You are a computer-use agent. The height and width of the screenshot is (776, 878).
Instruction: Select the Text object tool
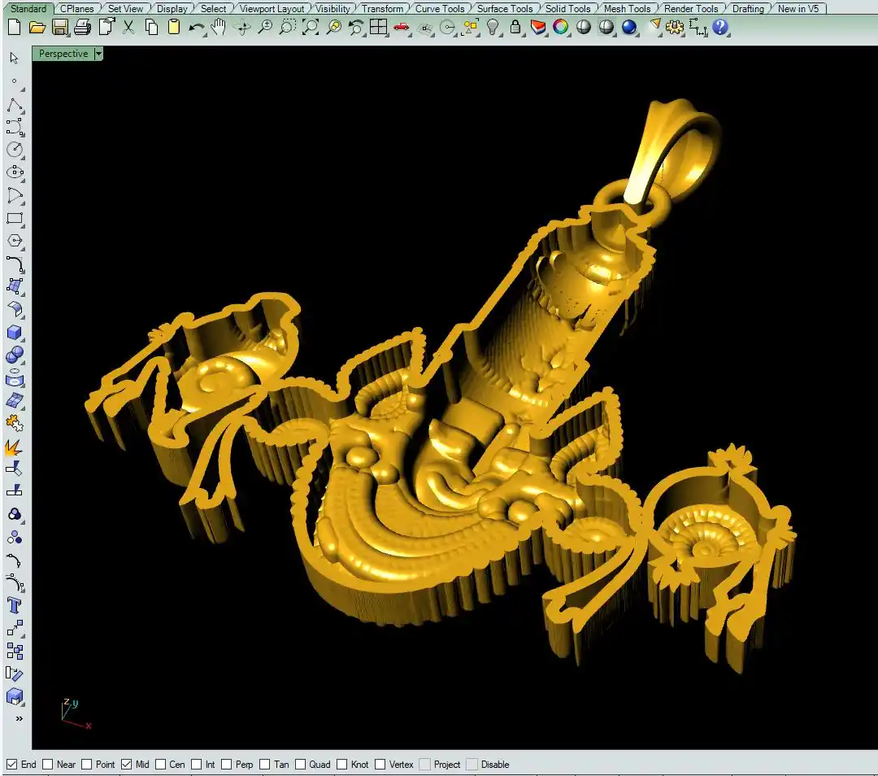point(15,604)
